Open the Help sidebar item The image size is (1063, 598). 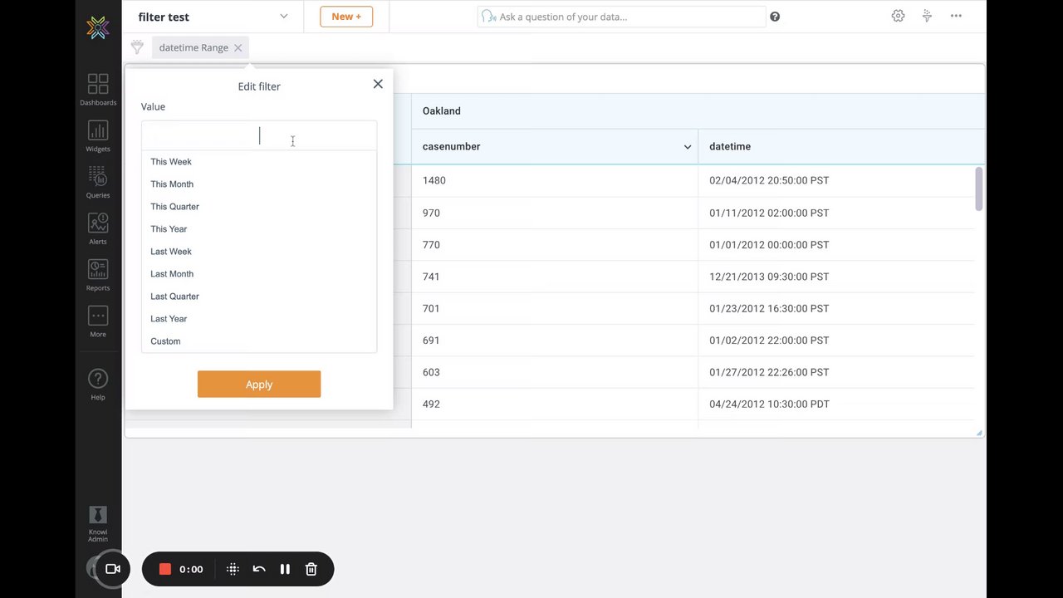98,385
